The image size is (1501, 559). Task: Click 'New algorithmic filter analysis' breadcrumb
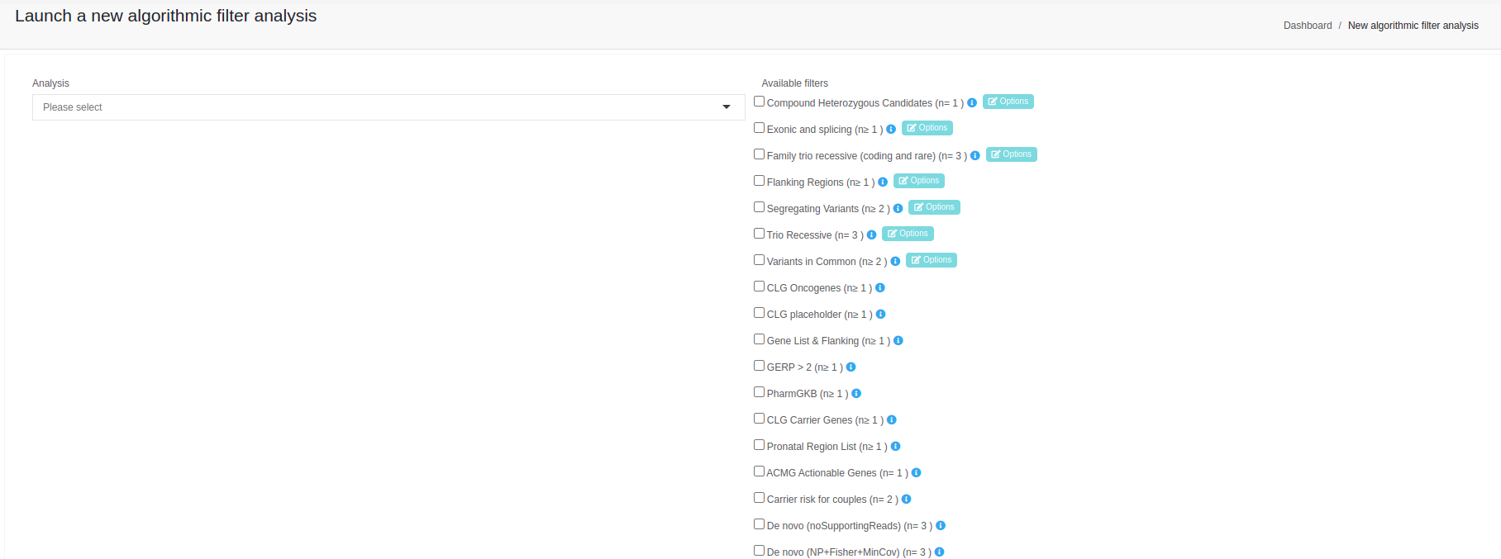[x=1413, y=26]
